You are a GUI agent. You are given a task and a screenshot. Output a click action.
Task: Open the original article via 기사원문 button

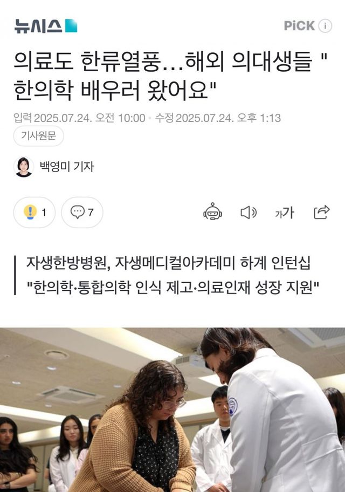[39, 136]
